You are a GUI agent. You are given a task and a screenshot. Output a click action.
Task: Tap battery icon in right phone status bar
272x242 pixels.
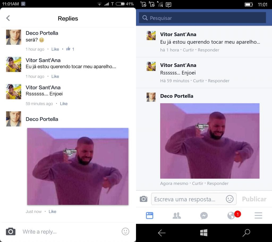(x=249, y=4)
